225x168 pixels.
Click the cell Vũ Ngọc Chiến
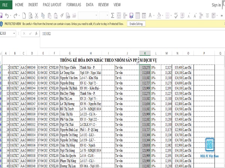pos(70,68)
